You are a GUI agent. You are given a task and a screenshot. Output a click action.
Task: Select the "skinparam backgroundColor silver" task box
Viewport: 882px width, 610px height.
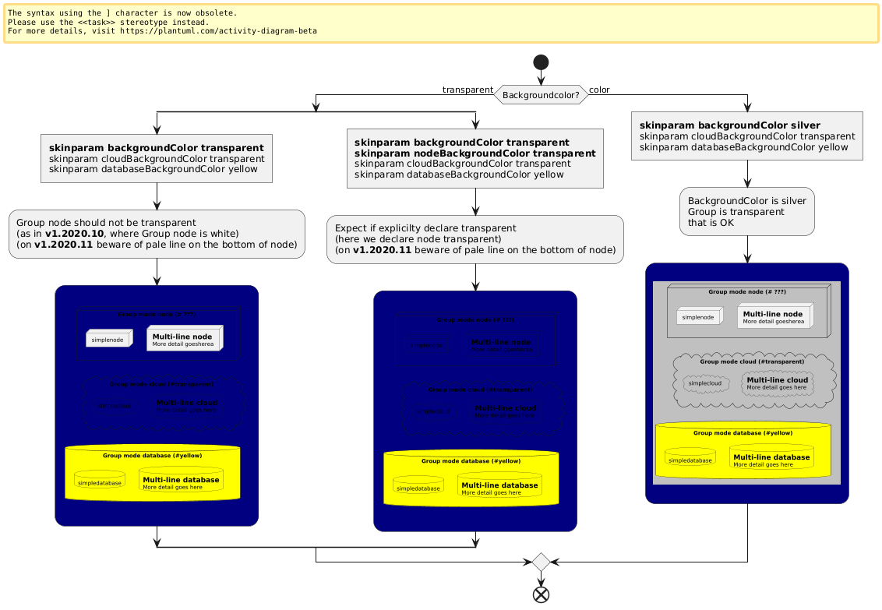pos(746,136)
